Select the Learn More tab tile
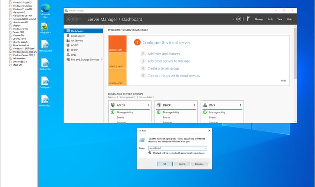Image resolution: width=315 pixels, height=187 pixels. [117, 77]
